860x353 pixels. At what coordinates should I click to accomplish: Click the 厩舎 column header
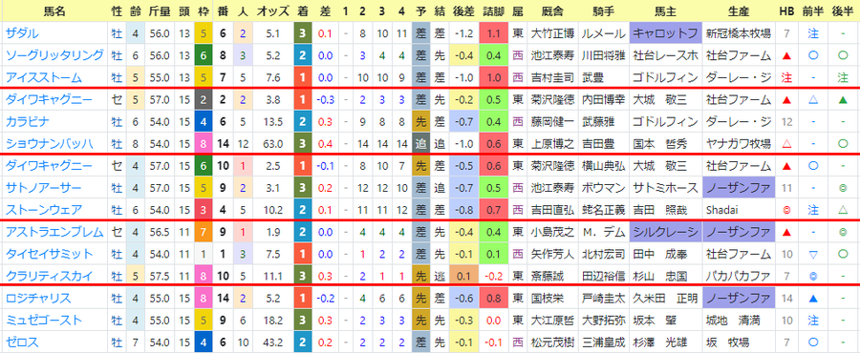(551, 10)
